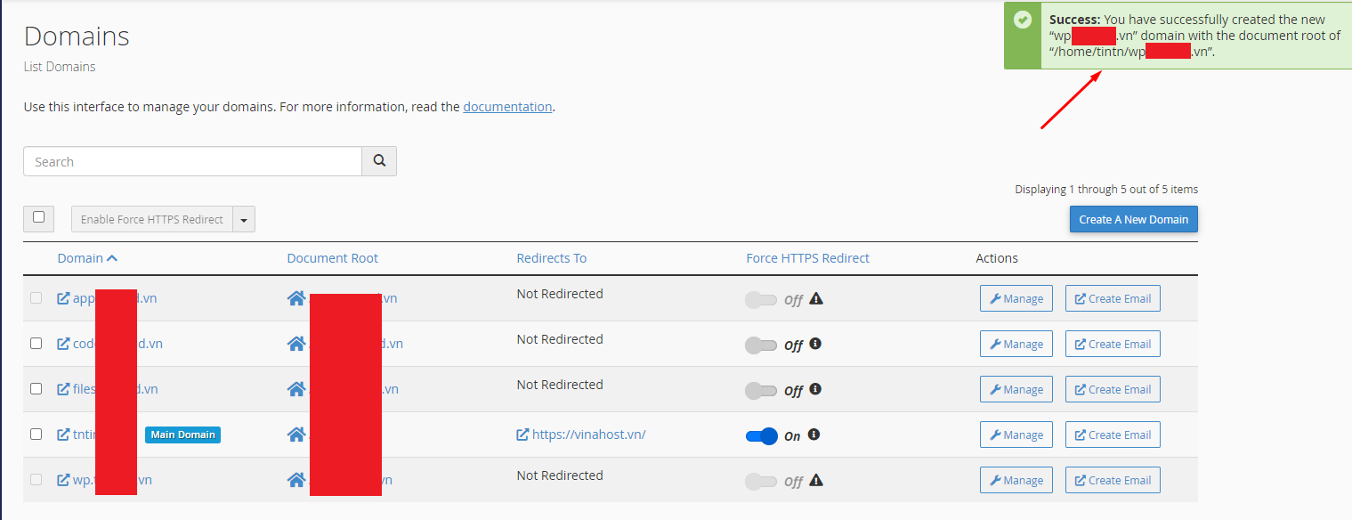Sort by the Document Root column header
Image resolution: width=1352 pixels, height=520 pixels.
(332, 258)
